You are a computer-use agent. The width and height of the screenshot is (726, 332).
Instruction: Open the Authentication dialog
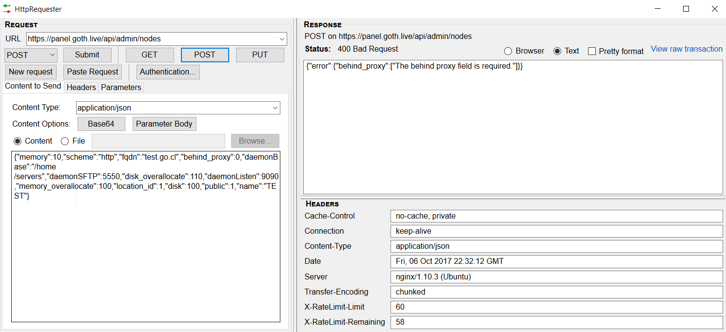(168, 72)
